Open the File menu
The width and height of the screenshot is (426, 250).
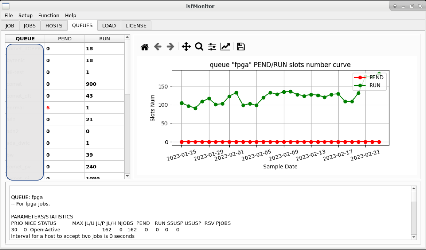click(x=8, y=15)
